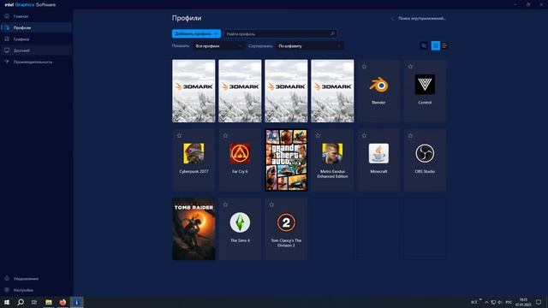Open the Все профили filter dropdown

[219, 45]
